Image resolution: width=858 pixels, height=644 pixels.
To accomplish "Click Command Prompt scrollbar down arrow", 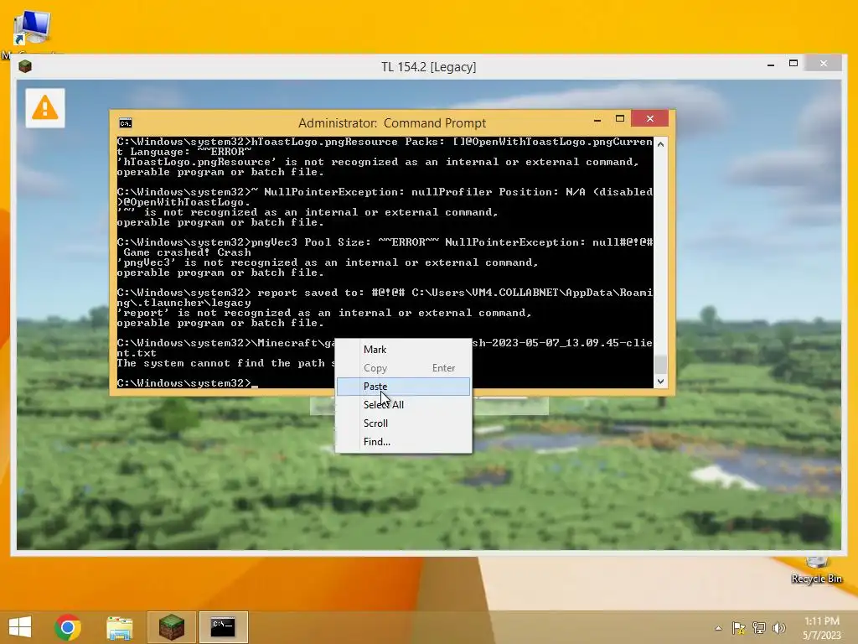I will [660, 382].
